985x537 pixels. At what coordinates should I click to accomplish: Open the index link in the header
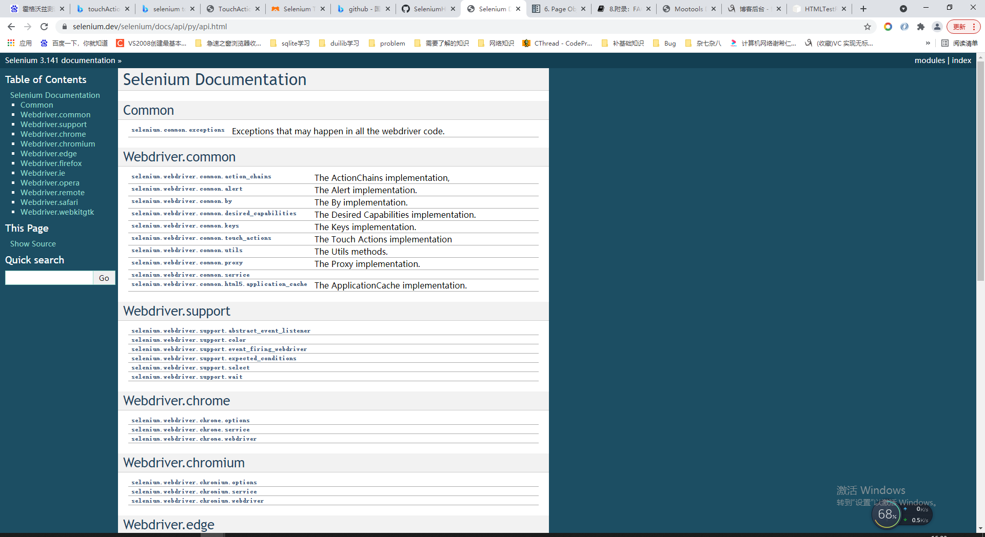click(x=961, y=60)
